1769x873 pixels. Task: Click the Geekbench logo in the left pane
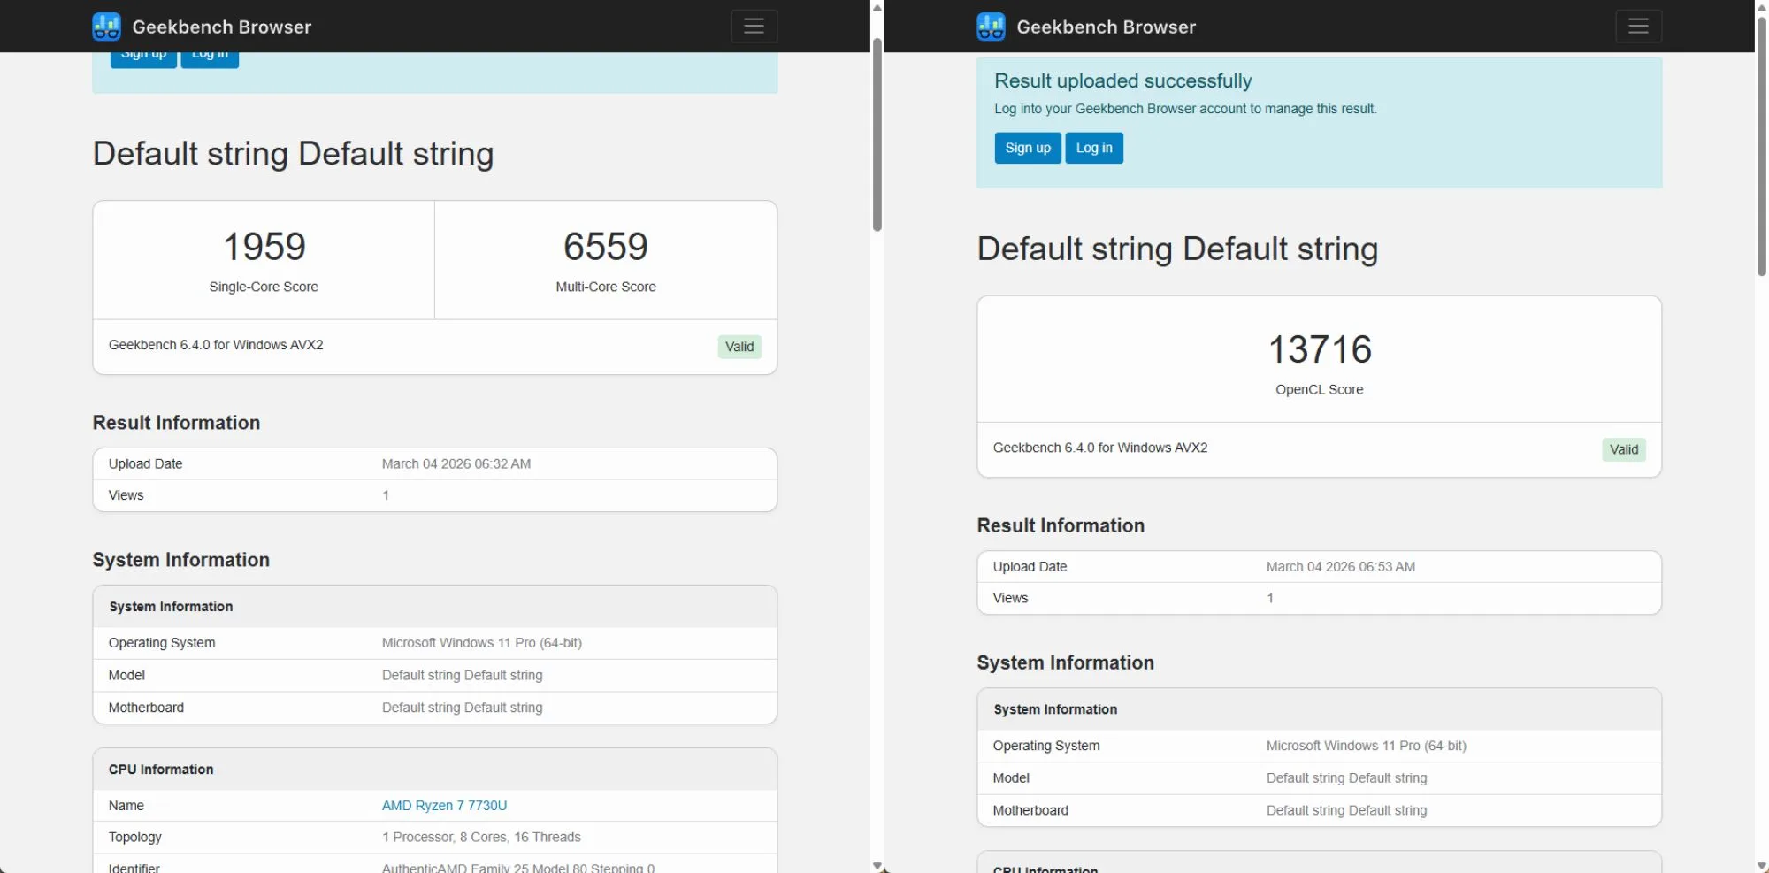click(106, 27)
